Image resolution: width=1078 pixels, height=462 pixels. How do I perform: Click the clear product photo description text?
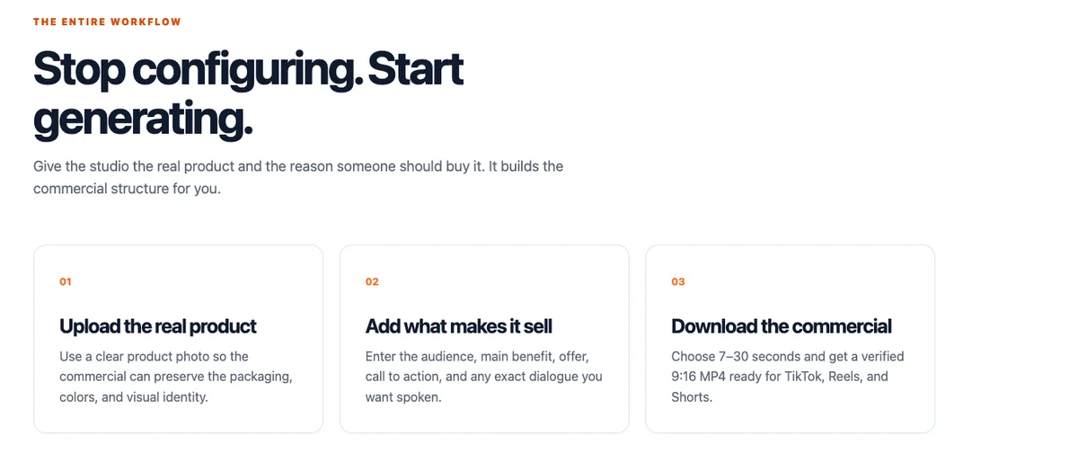(x=176, y=377)
